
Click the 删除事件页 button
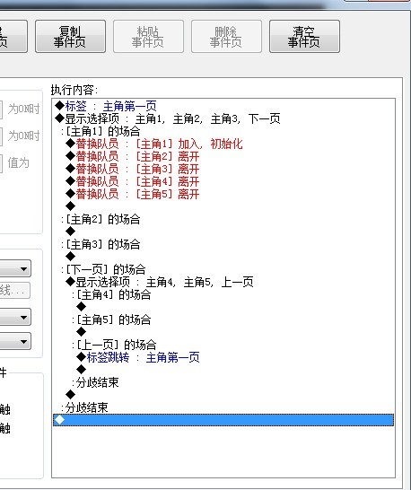pyautogui.click(x=226, y=36)
